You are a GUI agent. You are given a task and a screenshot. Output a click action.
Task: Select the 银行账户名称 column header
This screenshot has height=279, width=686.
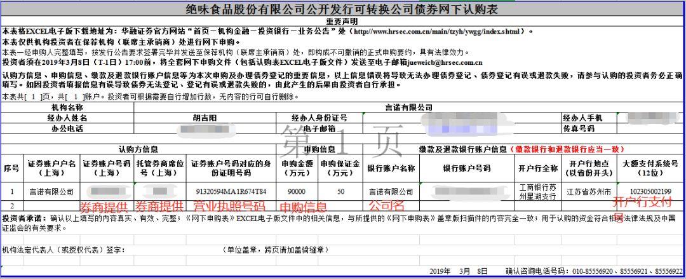pyautogui.click(x=391, y=168)
